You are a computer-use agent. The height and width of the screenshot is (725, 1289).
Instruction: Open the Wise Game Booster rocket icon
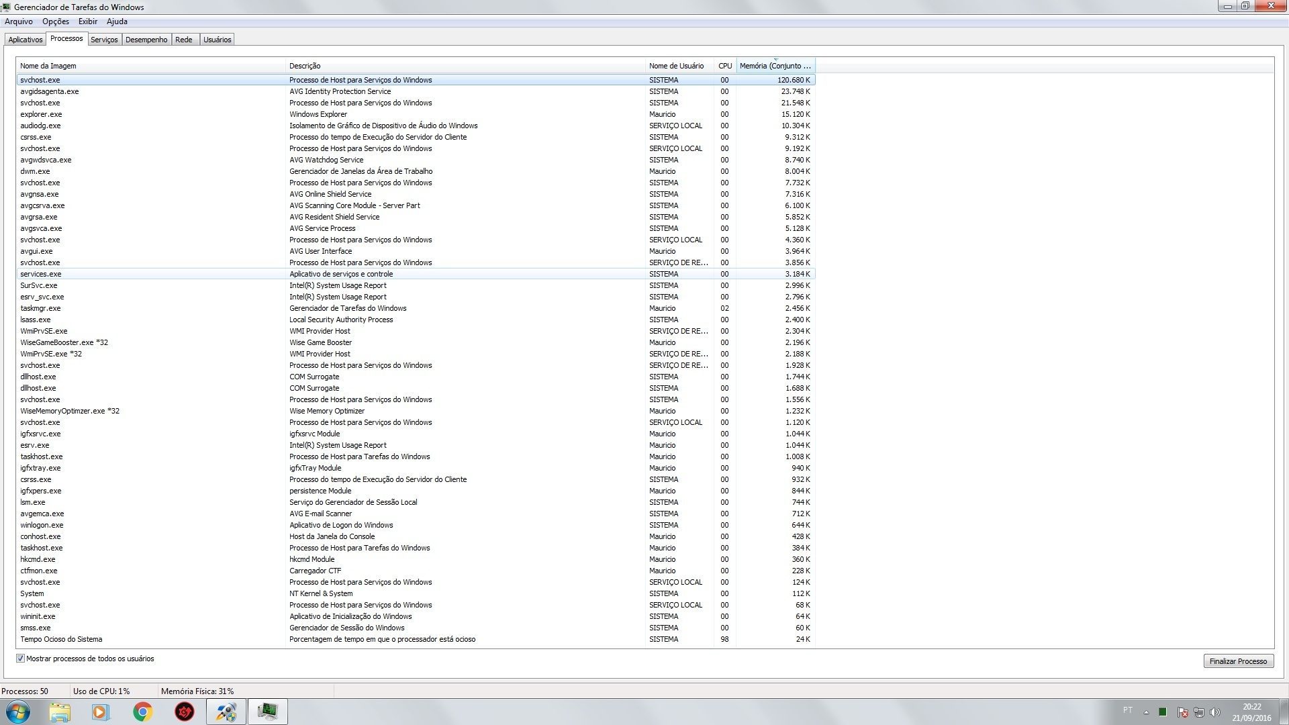(x=226, y=712)
